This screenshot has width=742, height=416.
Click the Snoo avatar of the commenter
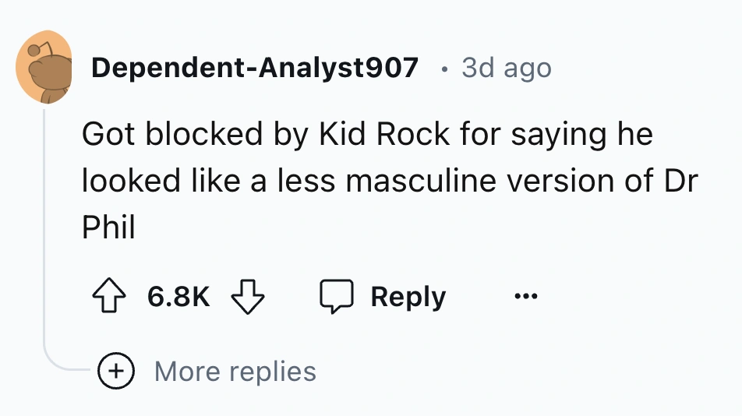(x=44, y=68)
